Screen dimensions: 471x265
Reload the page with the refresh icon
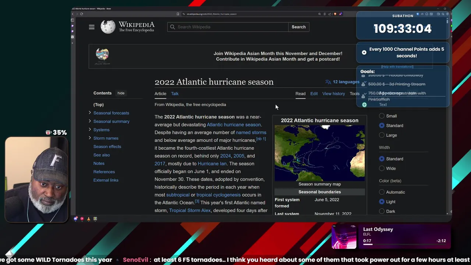point(82,14)
